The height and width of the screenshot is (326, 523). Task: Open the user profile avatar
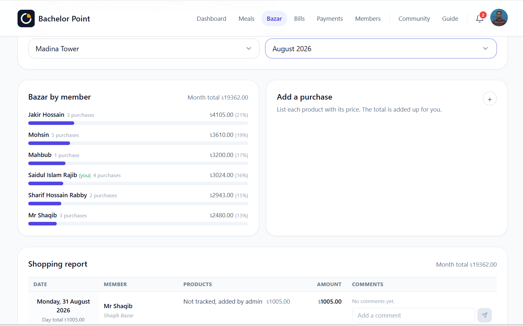[x=499, y=18]
